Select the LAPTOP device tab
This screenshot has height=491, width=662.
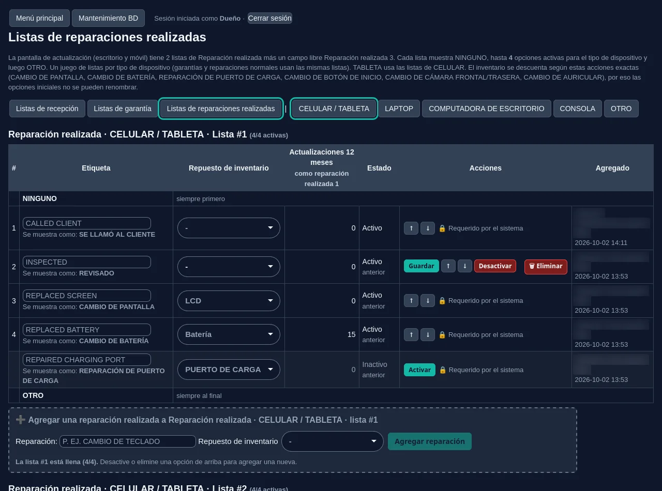pos(399,109)
